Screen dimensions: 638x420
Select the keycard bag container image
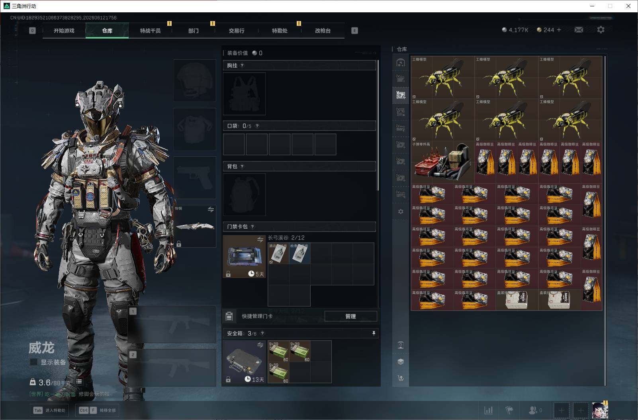[x=244, y=257]
